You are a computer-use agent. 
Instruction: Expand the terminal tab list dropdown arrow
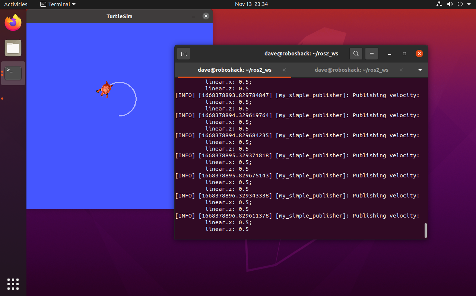(x=420, y=70)
